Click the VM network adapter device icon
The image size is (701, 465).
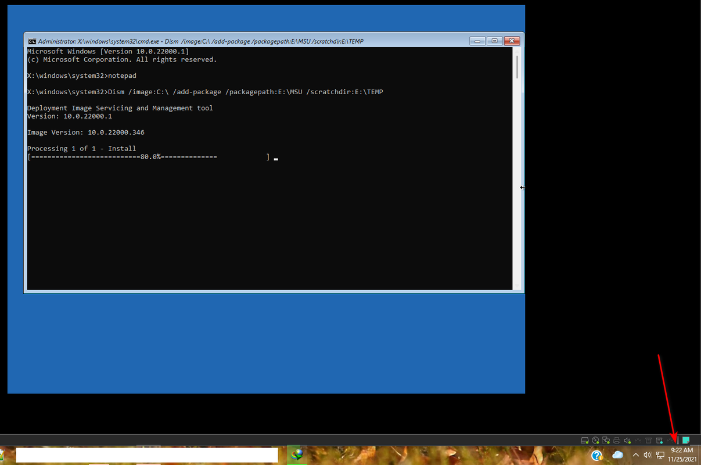click(x=606, y=441)
